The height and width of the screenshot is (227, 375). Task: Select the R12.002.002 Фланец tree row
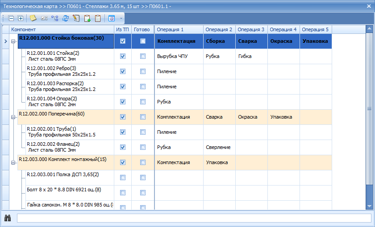click(70, 147)
